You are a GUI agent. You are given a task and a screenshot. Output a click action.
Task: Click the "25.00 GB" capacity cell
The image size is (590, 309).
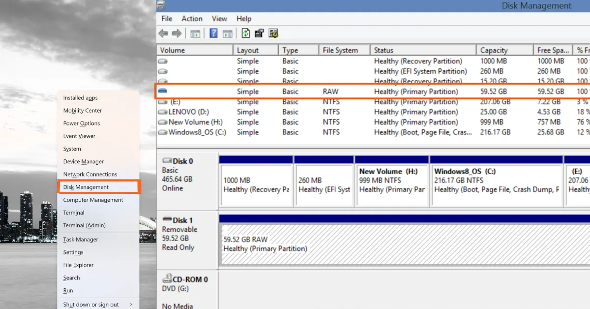point(494,112)
